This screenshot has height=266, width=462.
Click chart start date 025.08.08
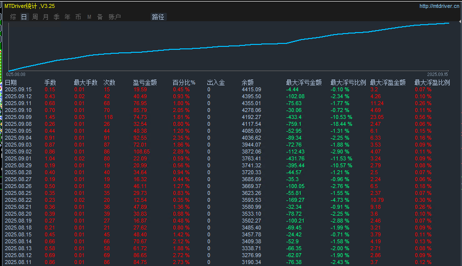16,75
